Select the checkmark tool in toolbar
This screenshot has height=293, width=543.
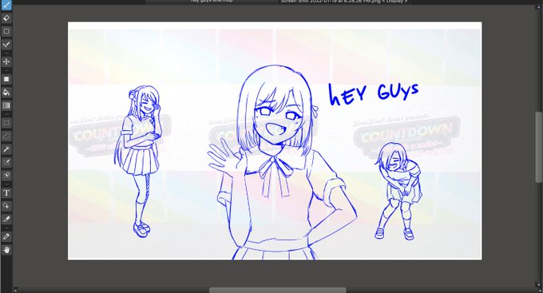coord(6,45)
